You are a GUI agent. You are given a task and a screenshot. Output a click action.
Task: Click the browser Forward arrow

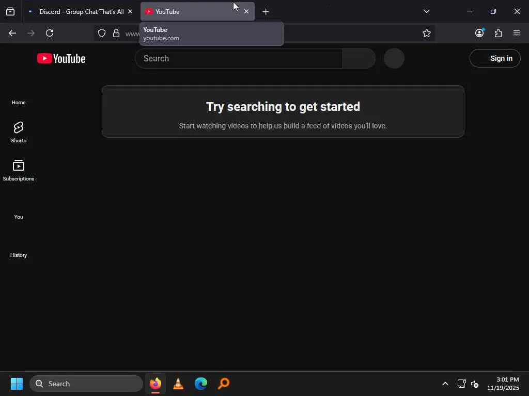click(30, 33)
